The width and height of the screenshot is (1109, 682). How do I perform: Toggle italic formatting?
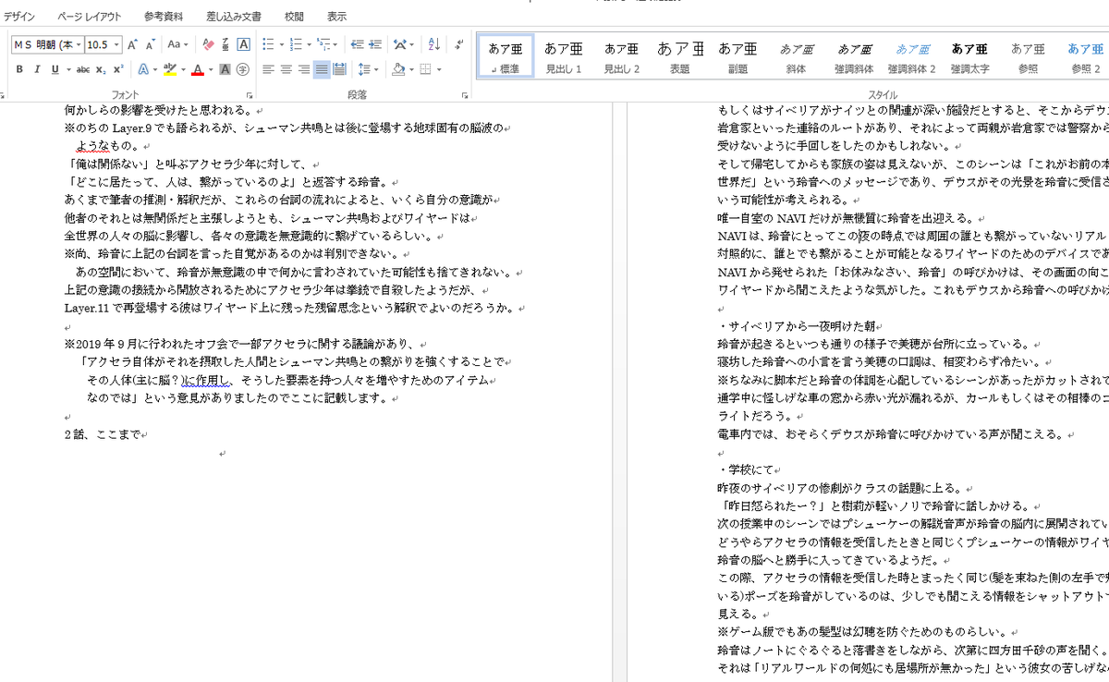tap(37, 69)
